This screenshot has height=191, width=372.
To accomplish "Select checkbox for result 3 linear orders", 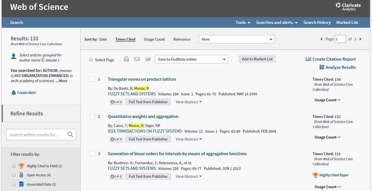I will point(92,153).
